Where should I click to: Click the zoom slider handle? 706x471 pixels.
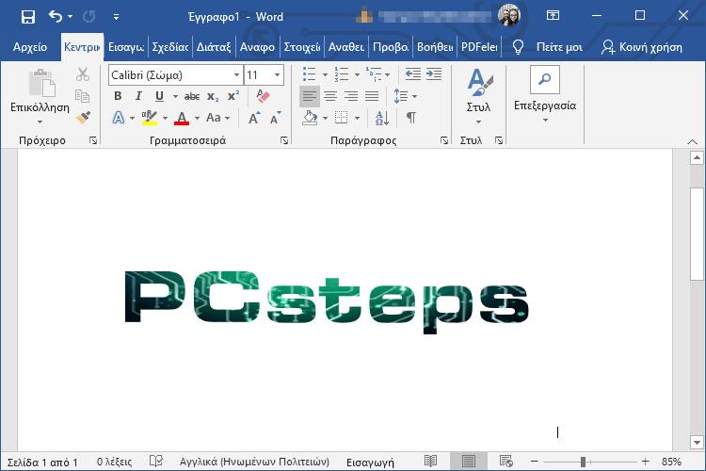pyautogui.click(x=583, y=462)
